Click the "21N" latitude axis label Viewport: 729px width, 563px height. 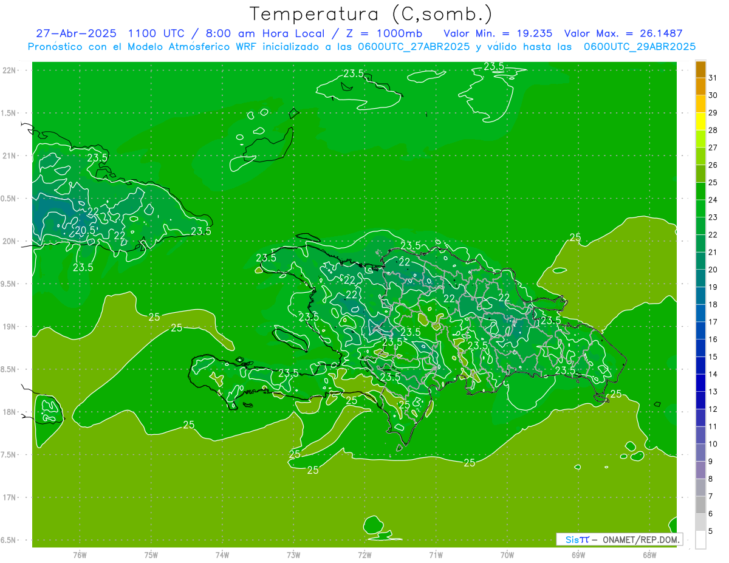9,156
